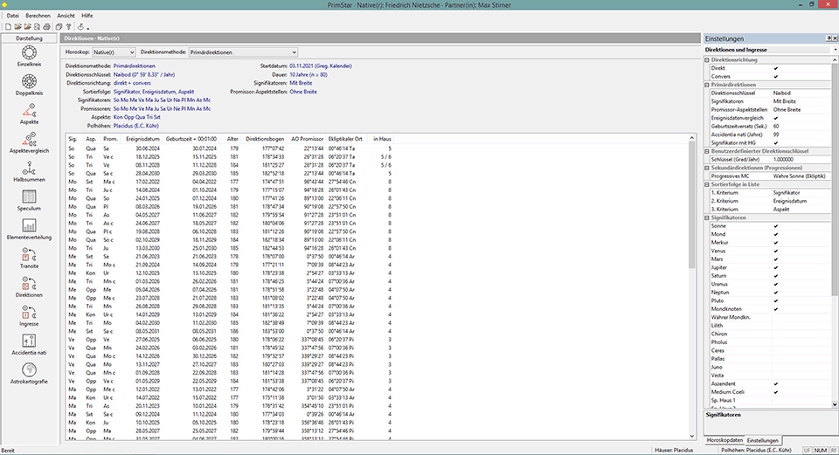Toggle the Sonne significator checkbox
Viewport: 839px width, 455px height.
coord(776,226)
